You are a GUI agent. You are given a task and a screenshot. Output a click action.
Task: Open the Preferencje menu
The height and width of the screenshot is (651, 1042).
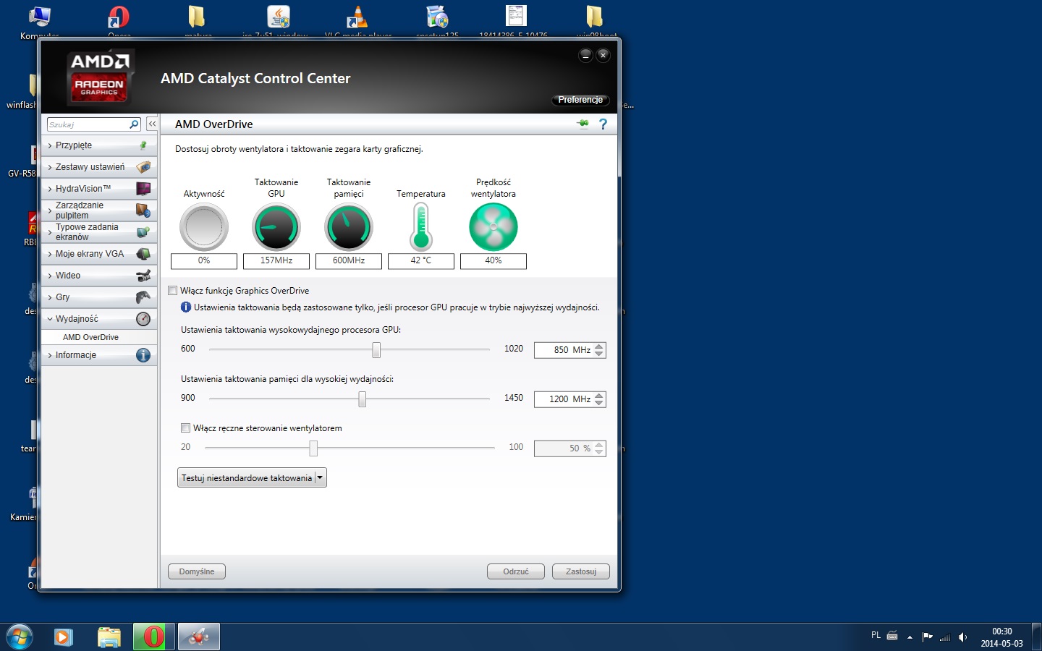click(580, 100)
